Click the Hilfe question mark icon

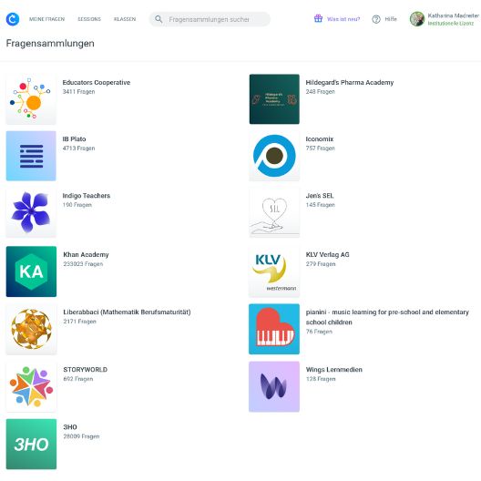[376, 19]
